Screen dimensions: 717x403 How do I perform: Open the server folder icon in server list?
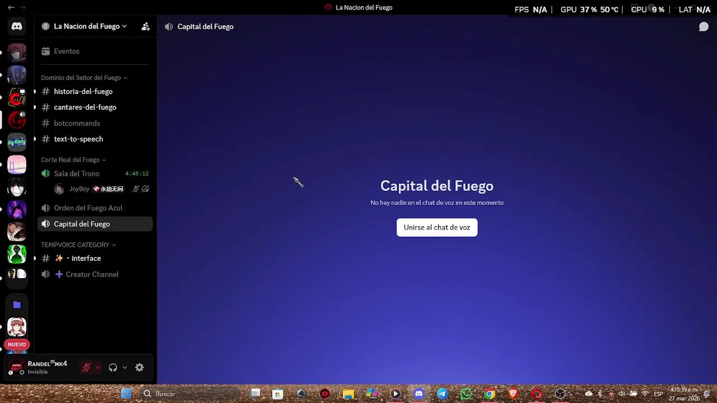(17, 304)
